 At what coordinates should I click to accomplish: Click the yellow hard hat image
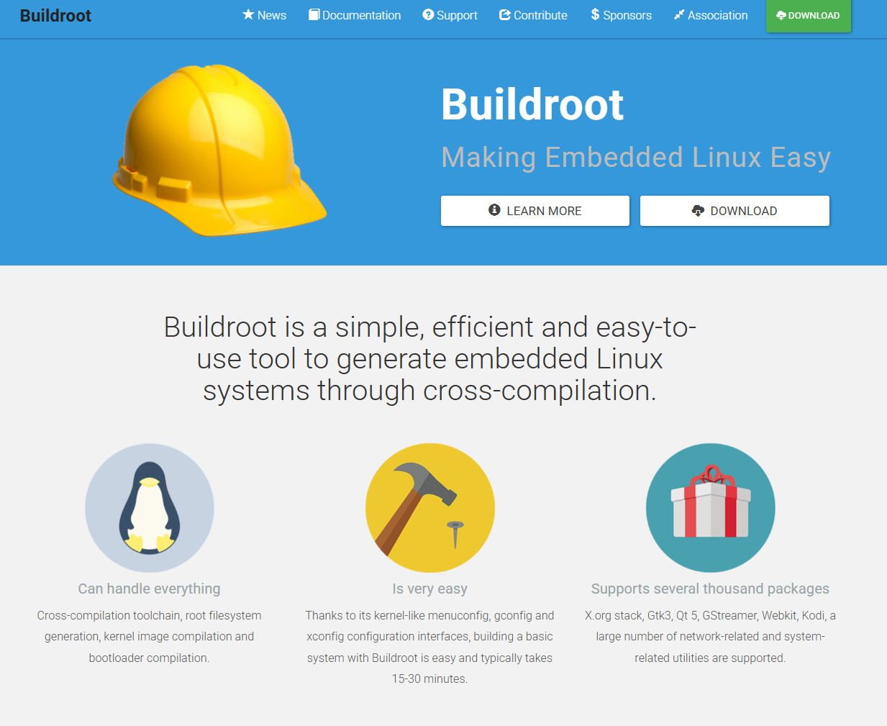pyautogui.click(x=219, y=150)
